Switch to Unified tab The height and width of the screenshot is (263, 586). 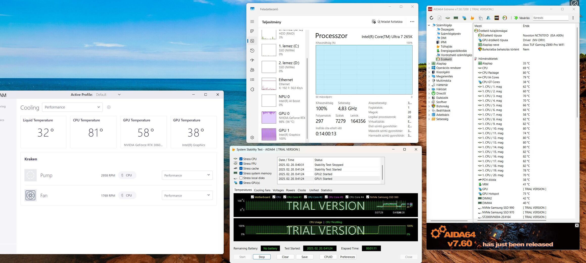pyautogui.click(x=314, y=190)
